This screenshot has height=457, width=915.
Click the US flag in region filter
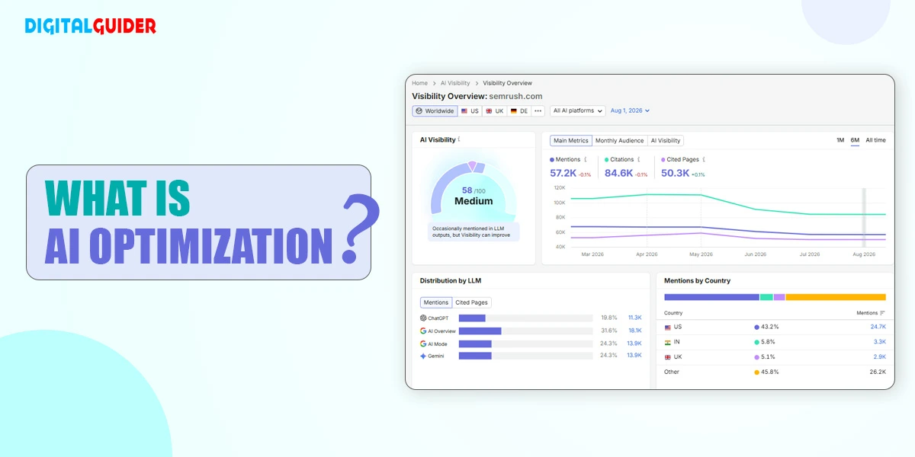tap(464, 111)
